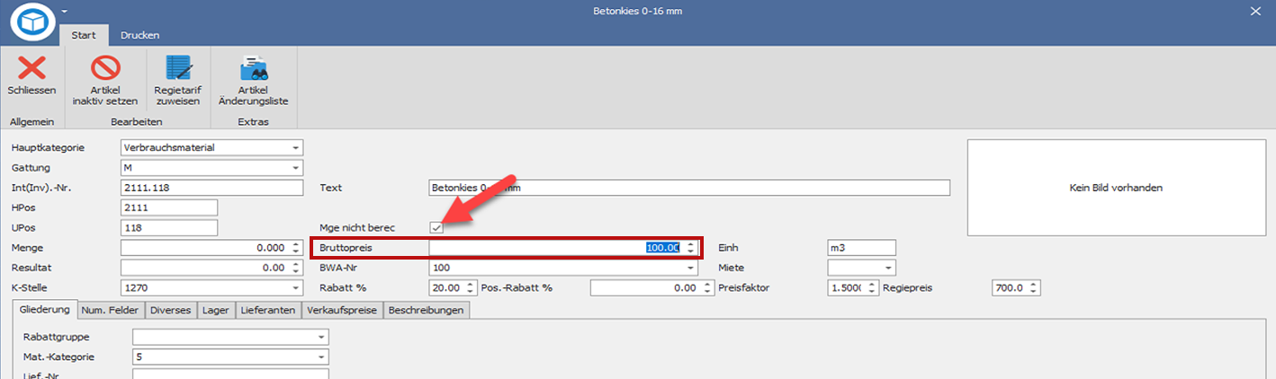Expand the BWA-Nr dropdown

pos(690,268)
